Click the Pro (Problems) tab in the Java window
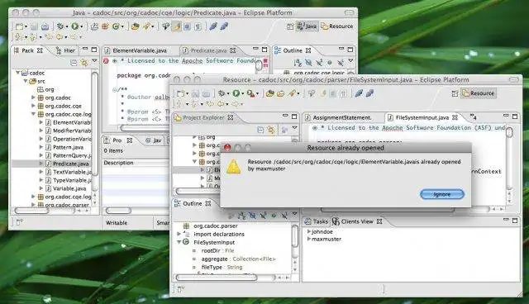 click(x=117, y=140)
